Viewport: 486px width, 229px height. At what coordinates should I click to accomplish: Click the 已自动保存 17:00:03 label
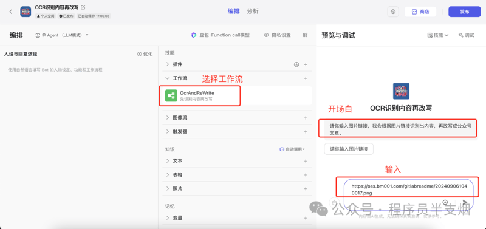tap(94, 16)
